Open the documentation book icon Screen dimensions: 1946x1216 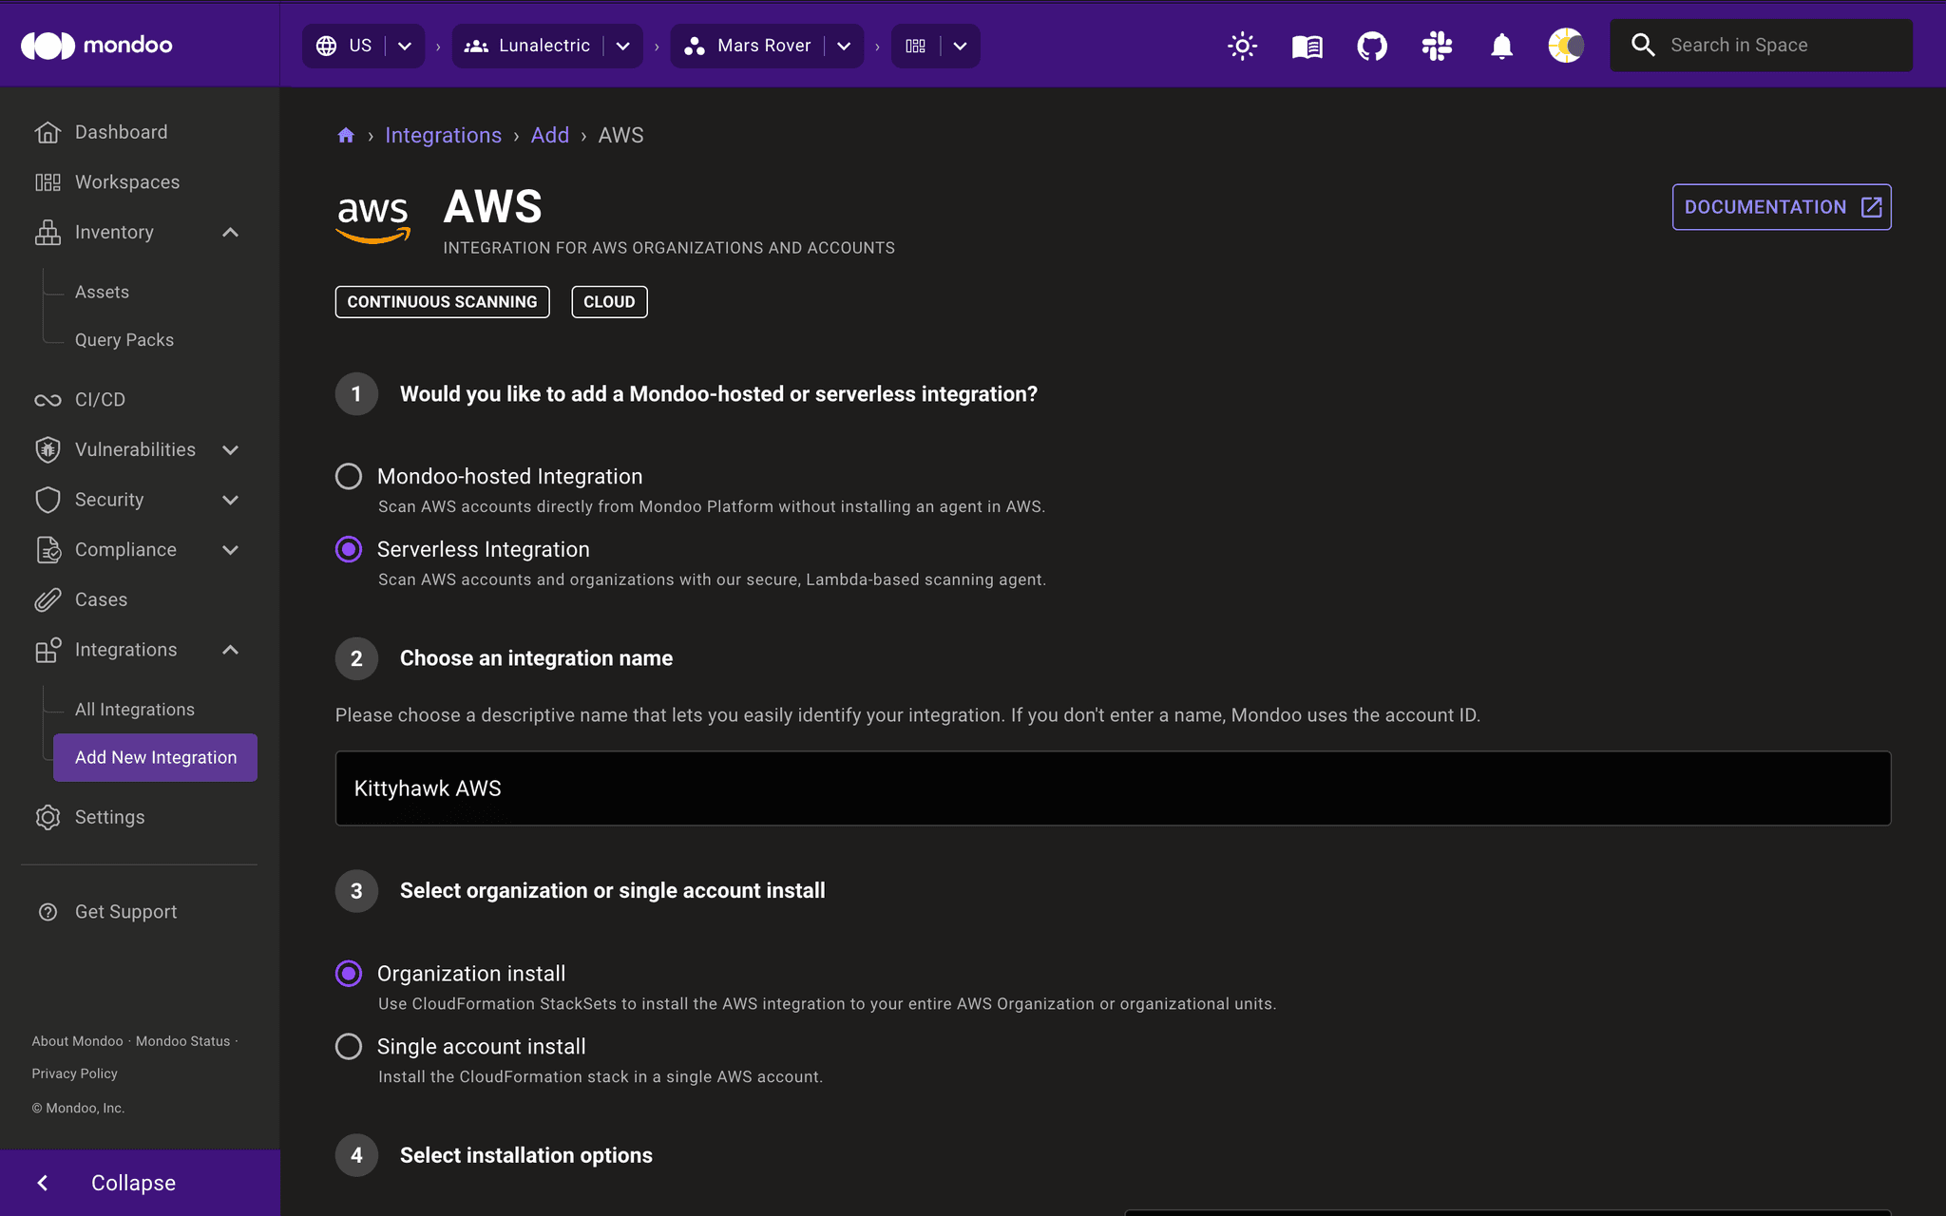coord(1307,45)
